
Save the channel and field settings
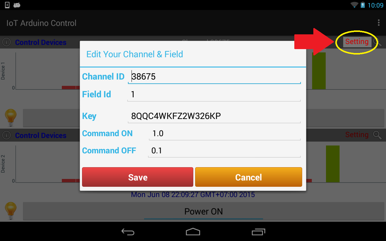point(138,177)
